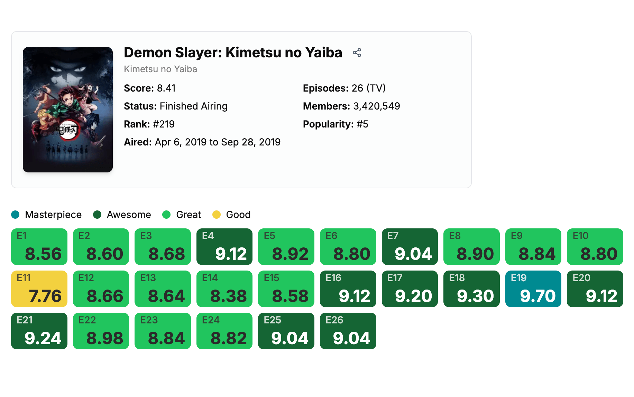Click episode E22 tile rated 8.98
Image resolution: width=634 pixels, height=397 pixels.
[x=101, y=331]
